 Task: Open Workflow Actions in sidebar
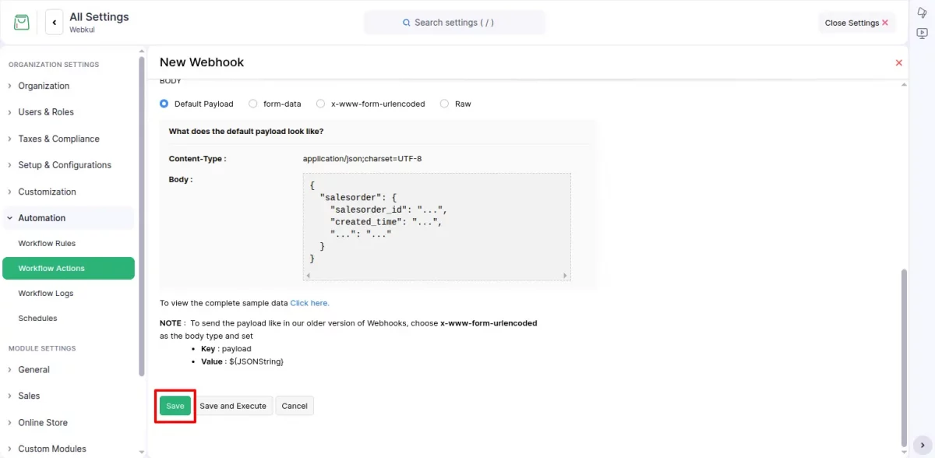click(69, 268)
